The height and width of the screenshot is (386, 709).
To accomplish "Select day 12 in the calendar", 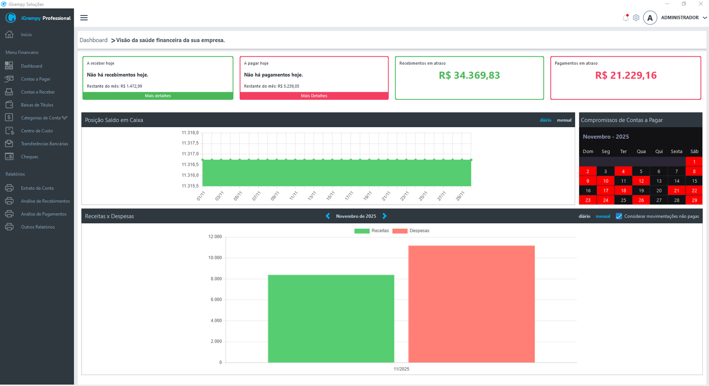I will pyautogui.click(x=641, y=181).
